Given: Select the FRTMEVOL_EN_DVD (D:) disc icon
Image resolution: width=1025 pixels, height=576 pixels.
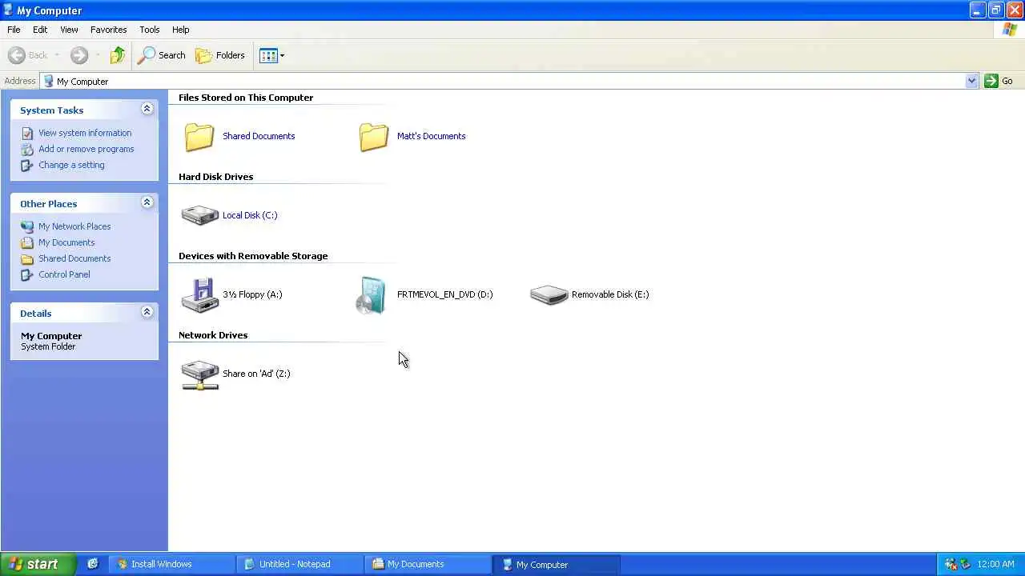Looking at the screenshot, I should click(x=371, y=295).
